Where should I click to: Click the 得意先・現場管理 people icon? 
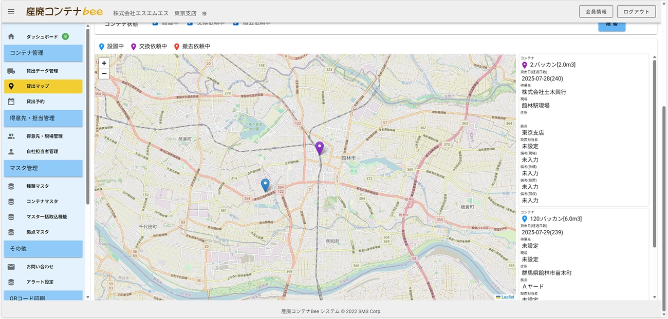click(11, 136)
